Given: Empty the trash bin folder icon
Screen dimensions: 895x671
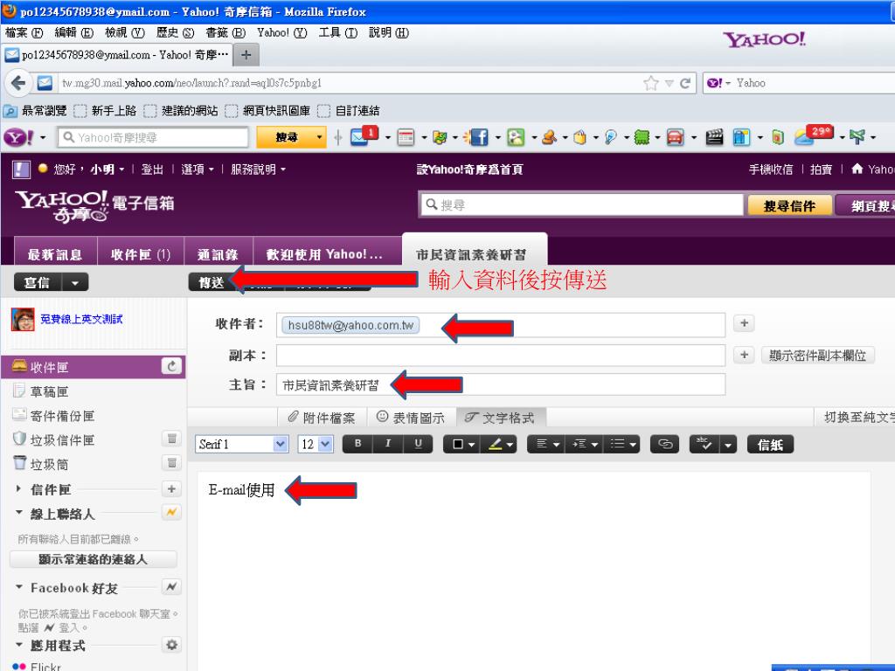Looking at the screenshot, I should 171,463.
